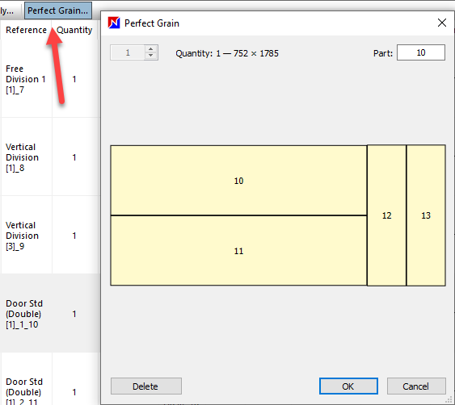The width and height of the screenshot is (455, 405).
Task: Select the Door Std (Double) [1]_1_10 row
Action: tap(50, 314)
